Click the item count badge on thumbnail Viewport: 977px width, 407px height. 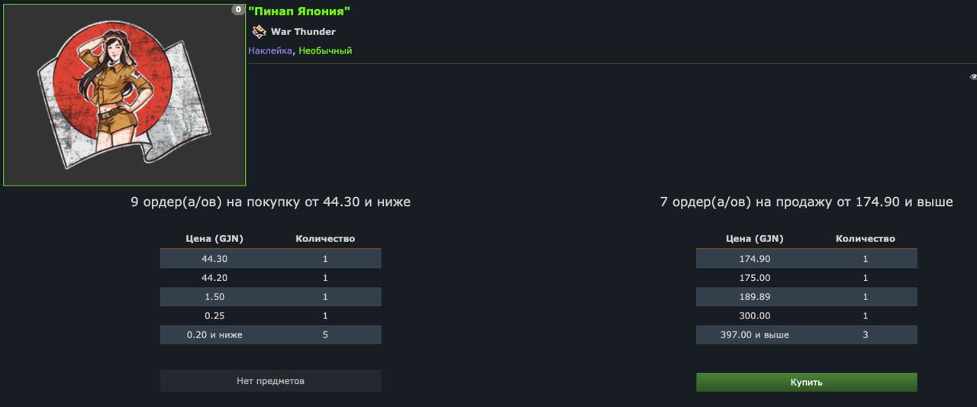[x=238, y=10]
